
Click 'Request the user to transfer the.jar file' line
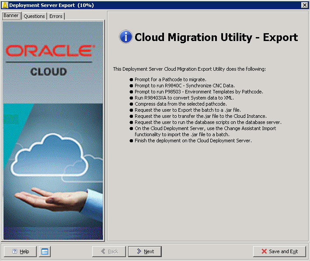coord(201,116)
